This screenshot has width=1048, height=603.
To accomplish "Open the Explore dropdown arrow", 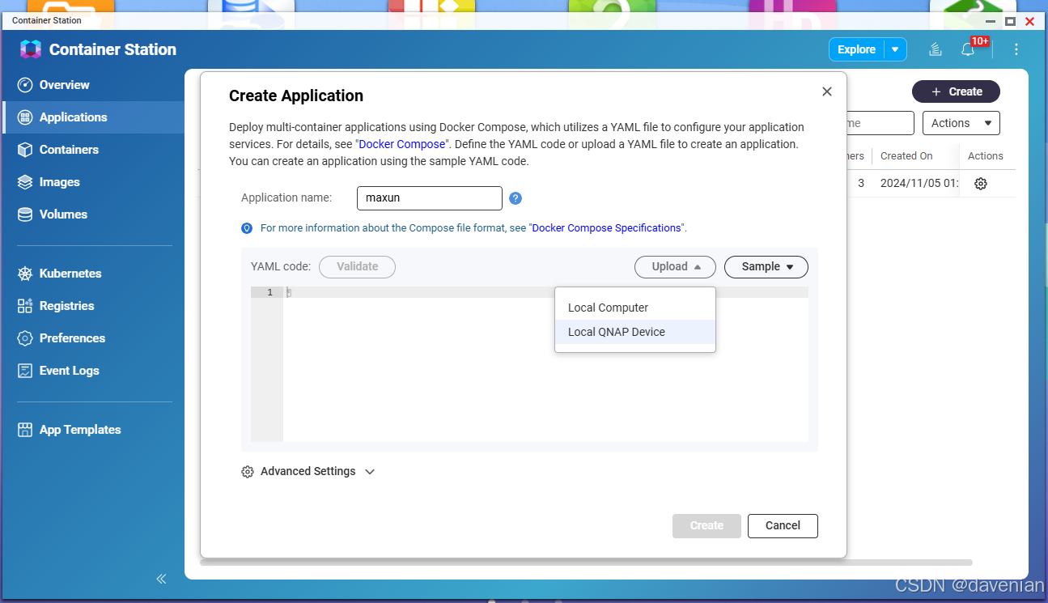I will pos(895,49).
